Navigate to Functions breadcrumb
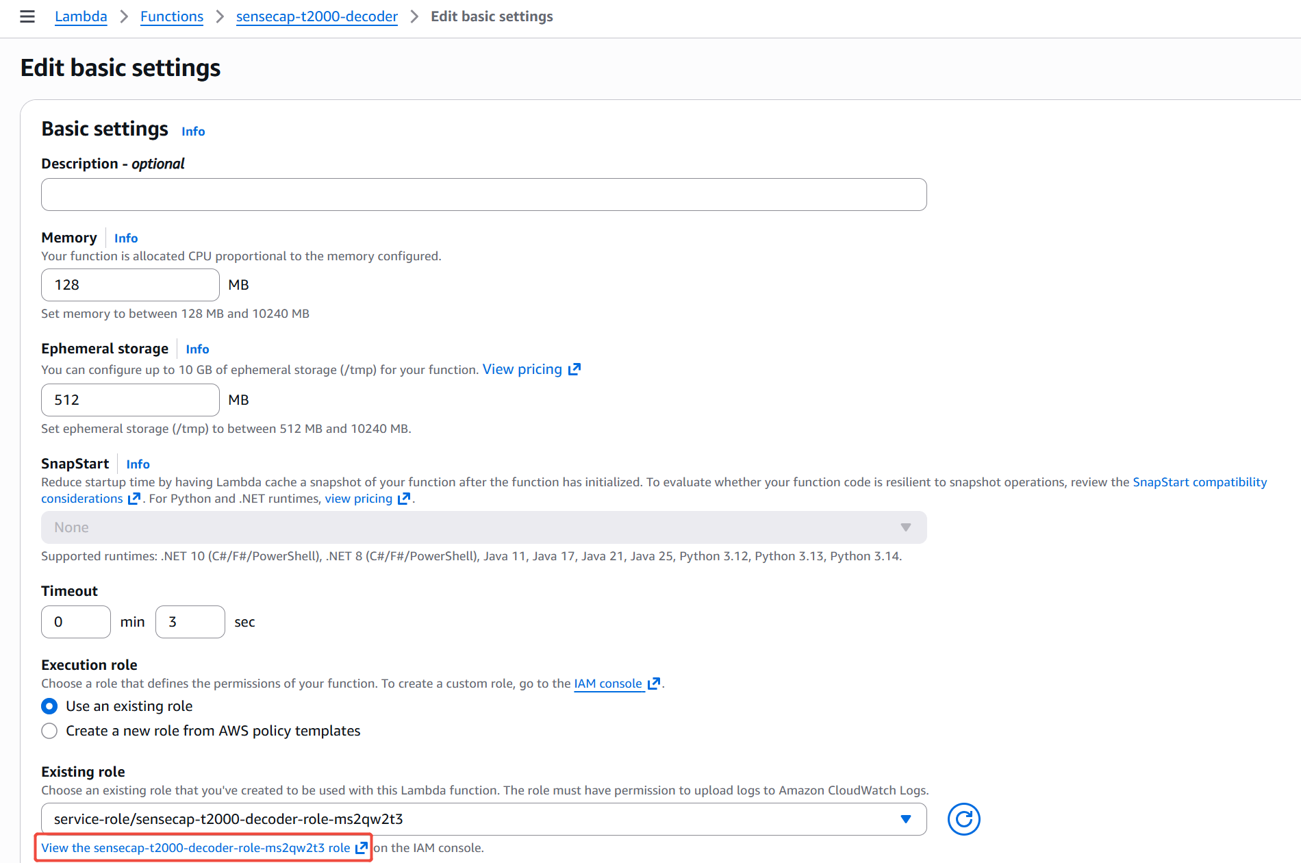This screenshot has height=863, width=1301. tap(172, 16)
